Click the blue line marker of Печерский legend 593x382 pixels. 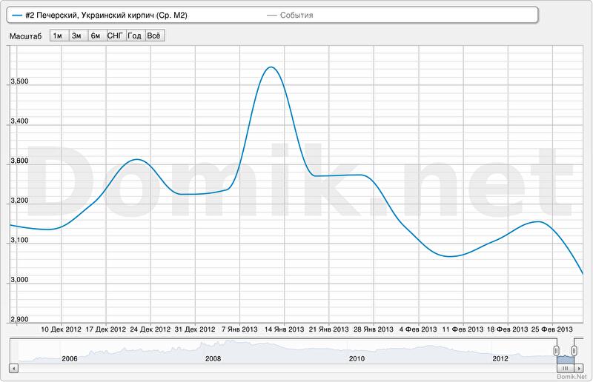tap(18, 15)
